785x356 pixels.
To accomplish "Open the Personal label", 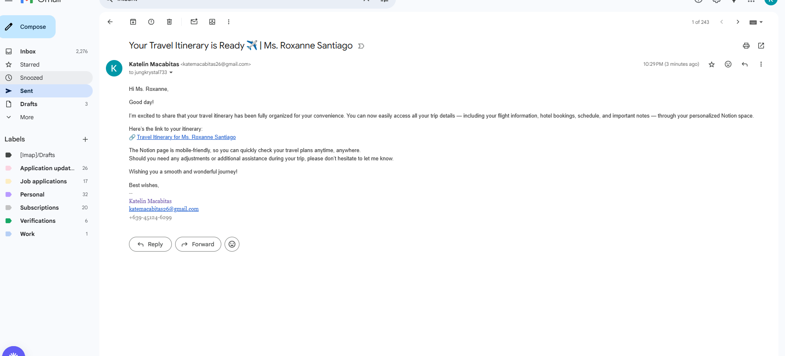I will (46, 194).
